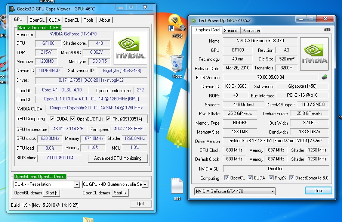
Task: Switch to the Sensors tab
Action: point(231,31)
